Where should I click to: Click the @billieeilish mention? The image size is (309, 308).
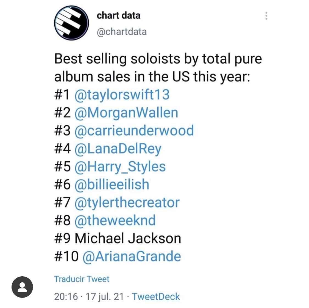tap(112, 185)
